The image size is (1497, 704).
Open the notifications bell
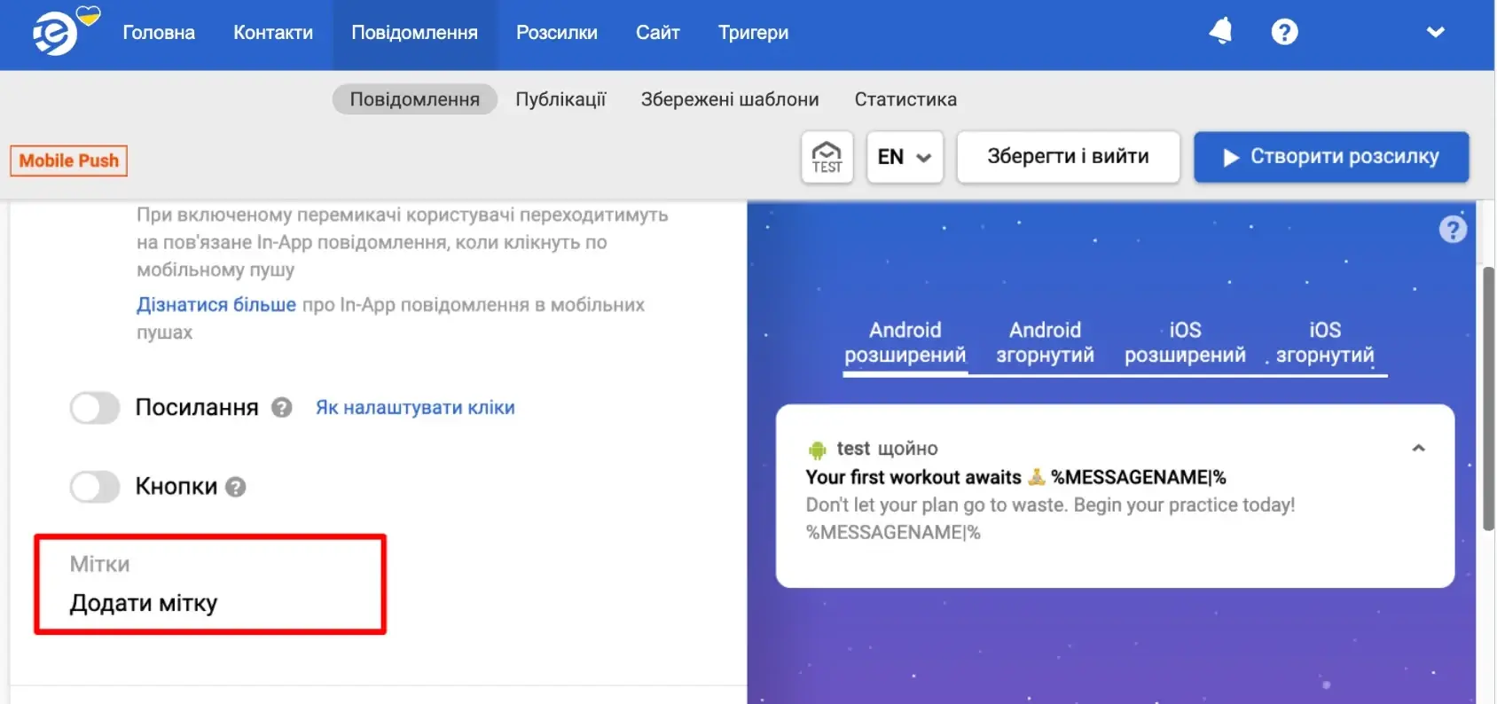coord(1221,32)
